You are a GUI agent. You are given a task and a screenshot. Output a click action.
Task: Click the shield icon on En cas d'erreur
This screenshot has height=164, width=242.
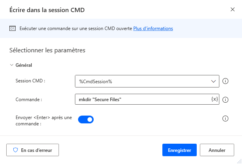pos(16,150)
